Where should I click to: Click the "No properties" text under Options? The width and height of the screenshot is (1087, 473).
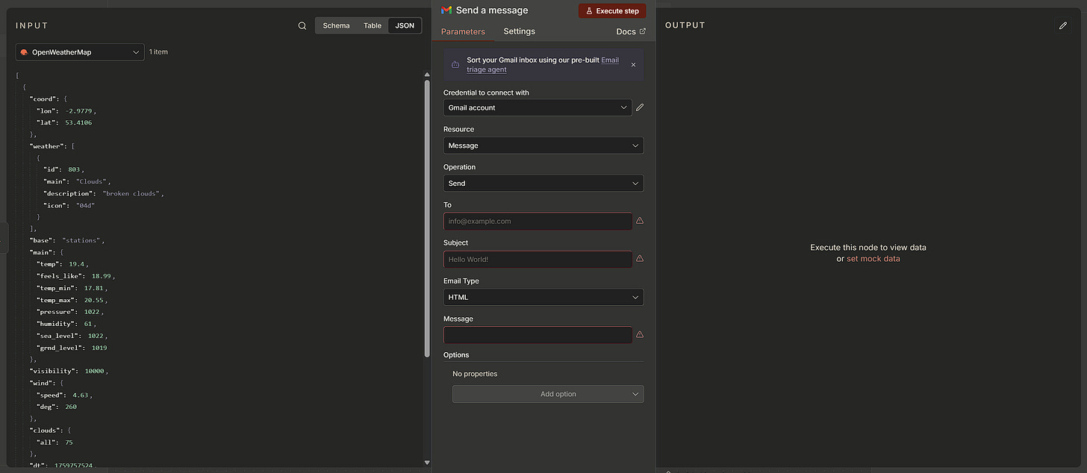[x=475, y=374]
